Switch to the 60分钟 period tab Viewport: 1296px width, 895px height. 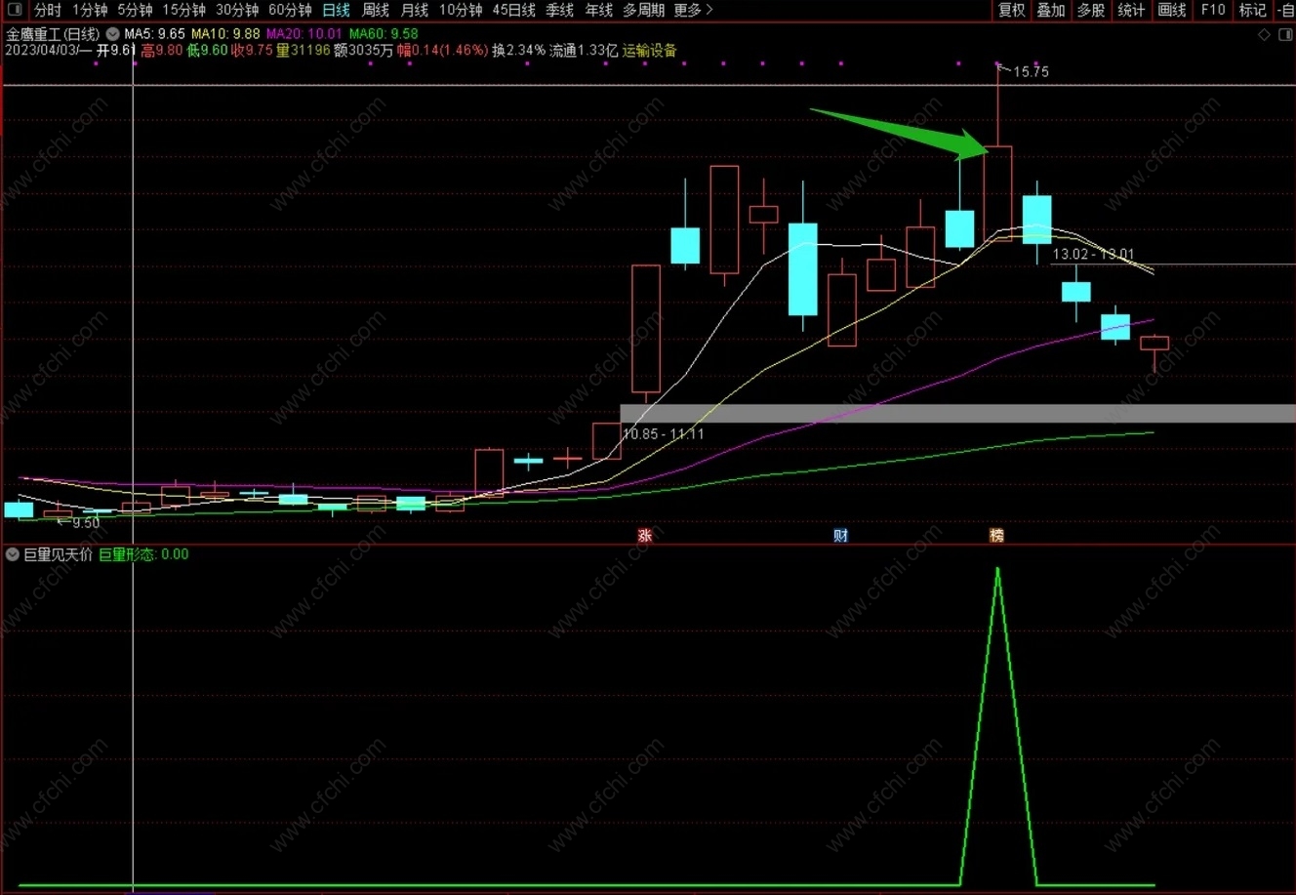290,10
